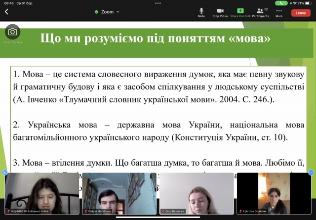Tap the green shield encryption icon

[x=96, y=12]
